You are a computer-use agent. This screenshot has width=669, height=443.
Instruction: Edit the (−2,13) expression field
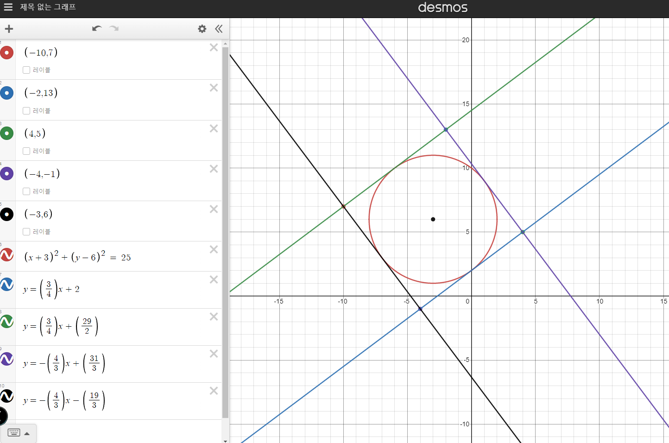click(x=41, y=93)
